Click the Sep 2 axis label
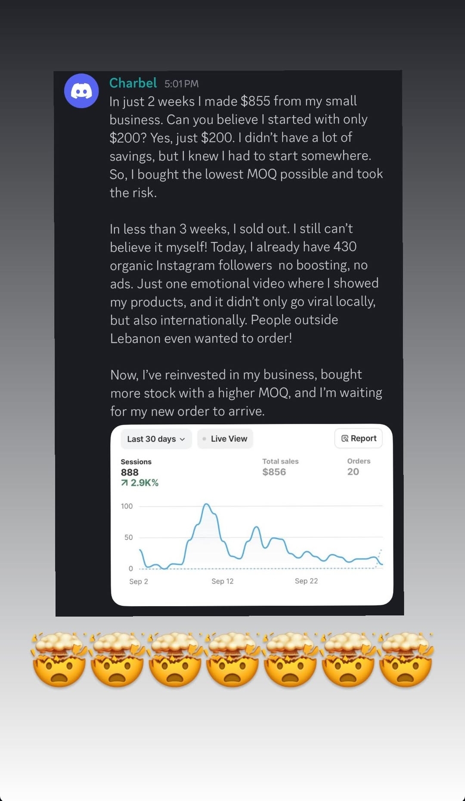Image resolution: width=465 pixels, height=801 pixels. tap(139, 582)
